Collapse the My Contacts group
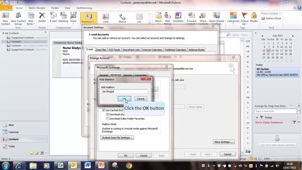This screenshot has width=302, height=170. pos(3,33)
